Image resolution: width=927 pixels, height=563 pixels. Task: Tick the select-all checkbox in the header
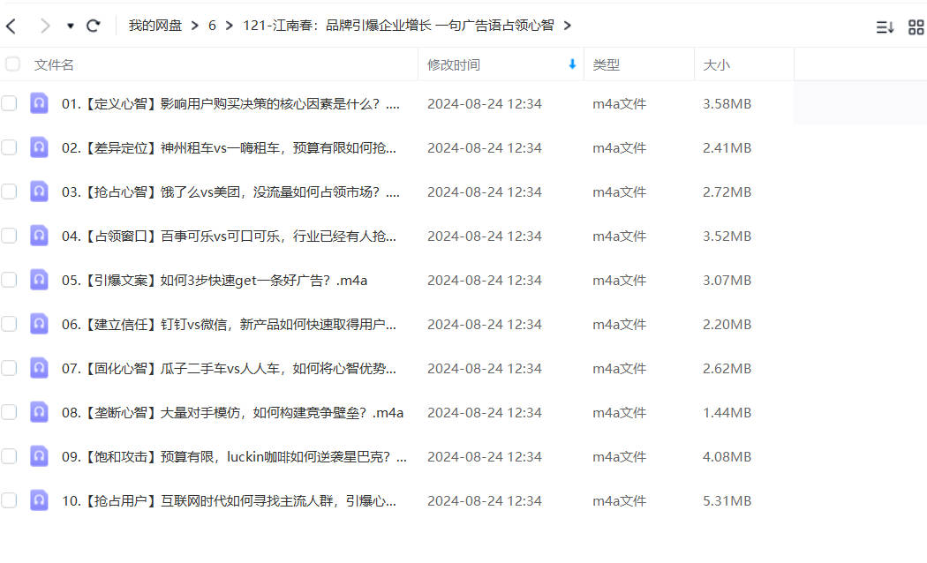tap(12, 64)
